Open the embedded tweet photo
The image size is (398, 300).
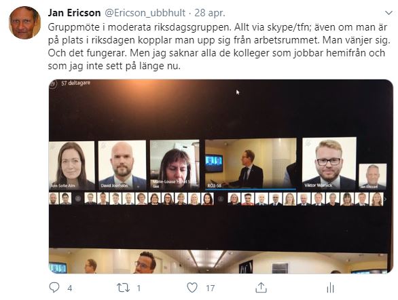click(221, 176)
